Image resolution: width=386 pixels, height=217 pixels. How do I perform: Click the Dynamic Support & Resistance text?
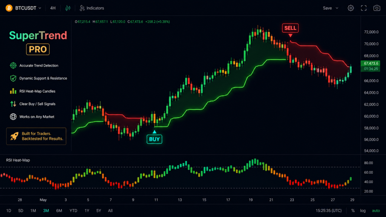pyautogui.click(x=43, y=78)
